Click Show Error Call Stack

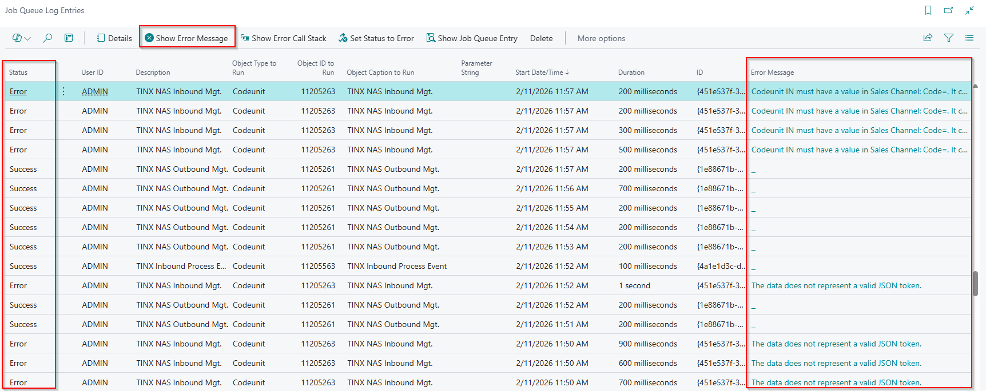[284, 38]
